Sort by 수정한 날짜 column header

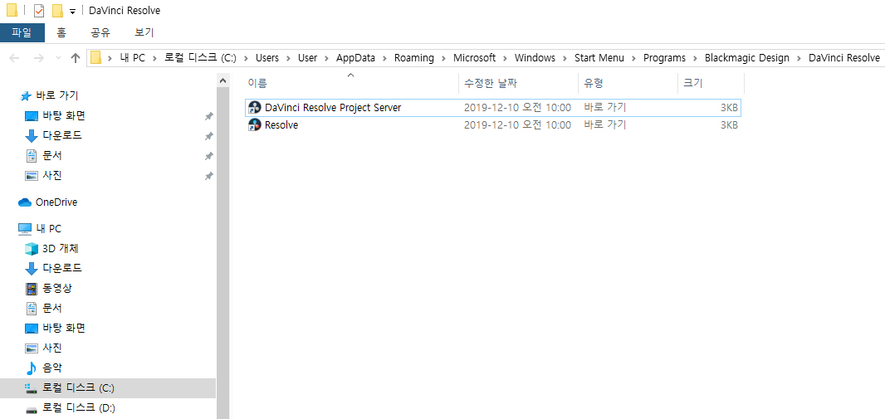click(518, 84)
